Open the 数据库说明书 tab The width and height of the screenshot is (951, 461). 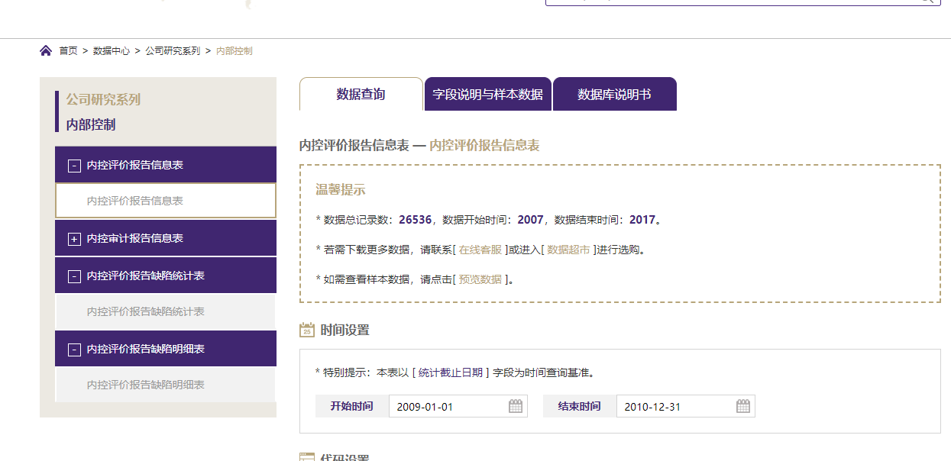coord(614,95)
